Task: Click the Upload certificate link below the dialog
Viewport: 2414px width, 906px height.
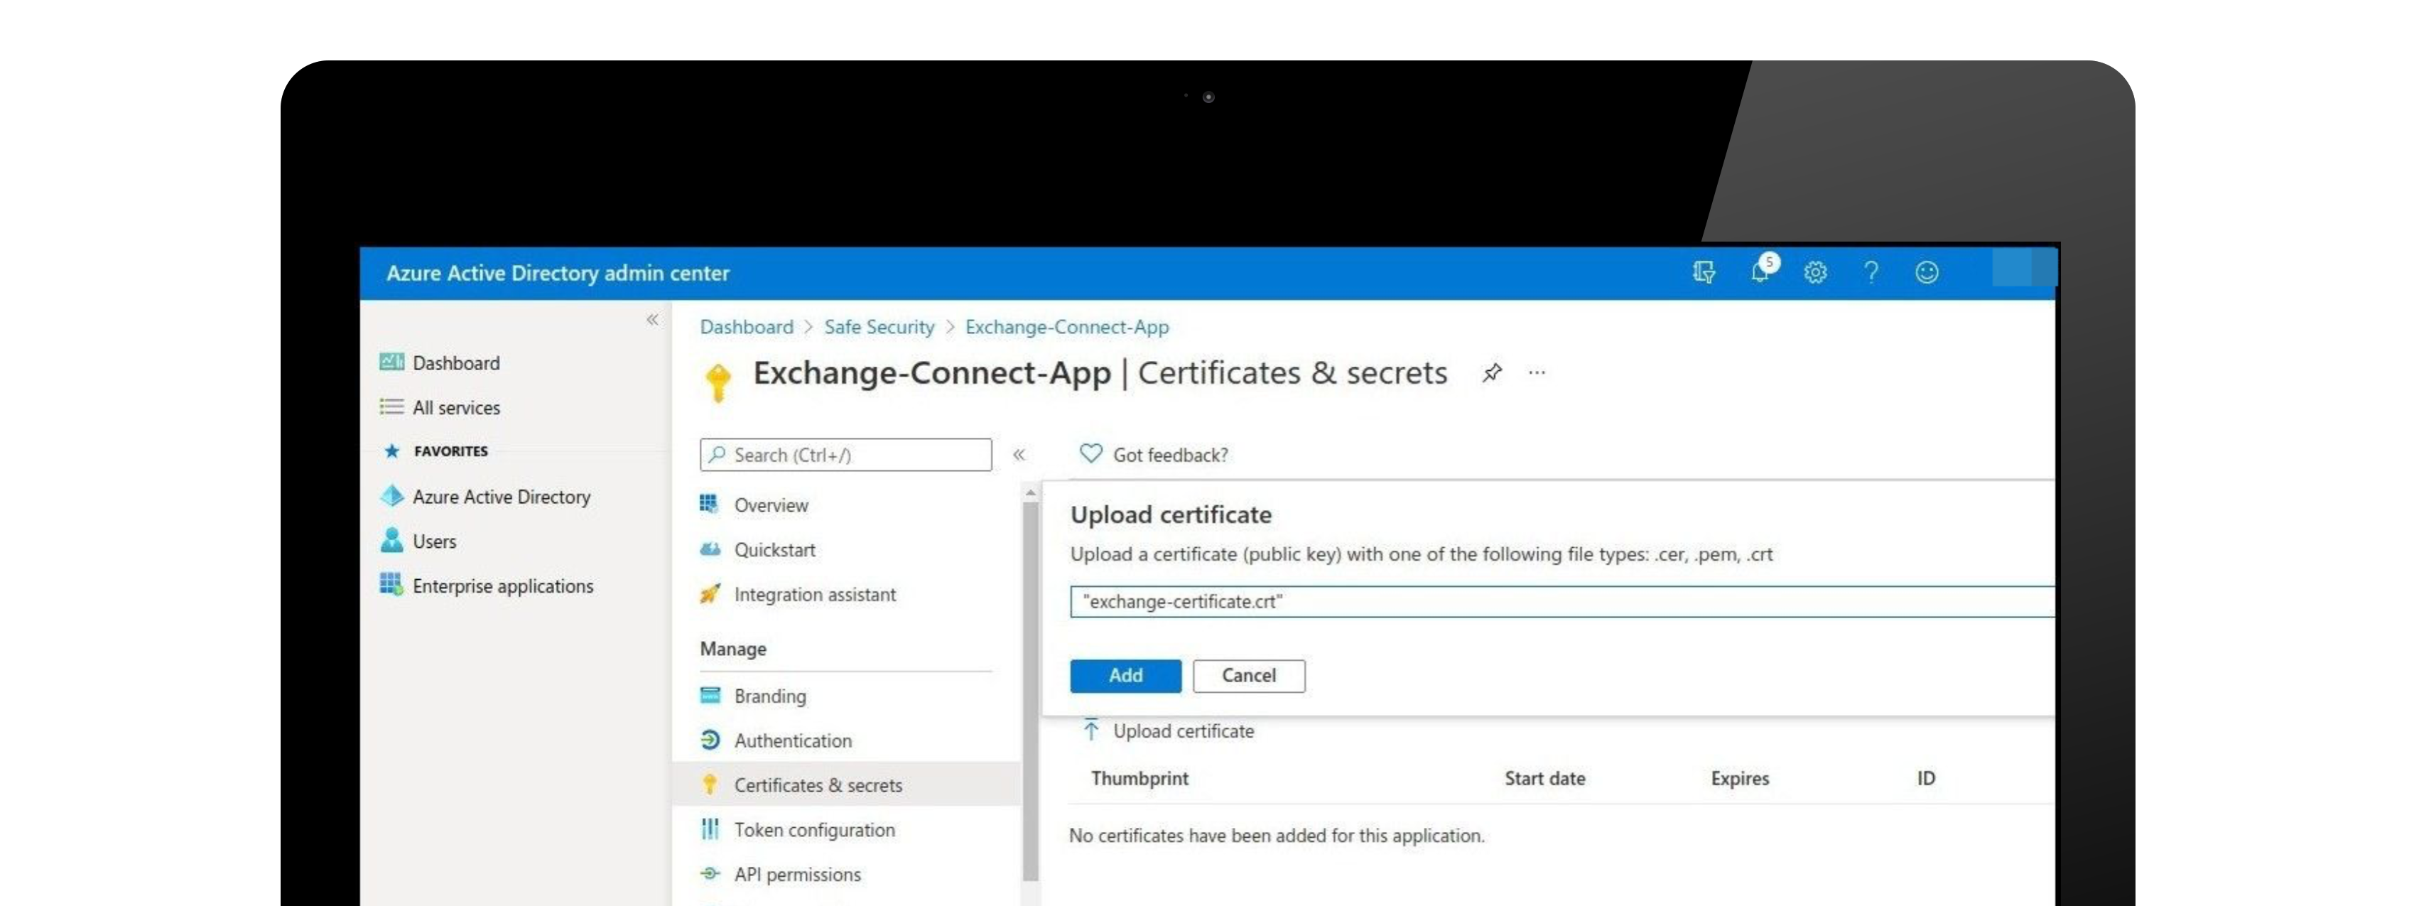Action: 1183,730
